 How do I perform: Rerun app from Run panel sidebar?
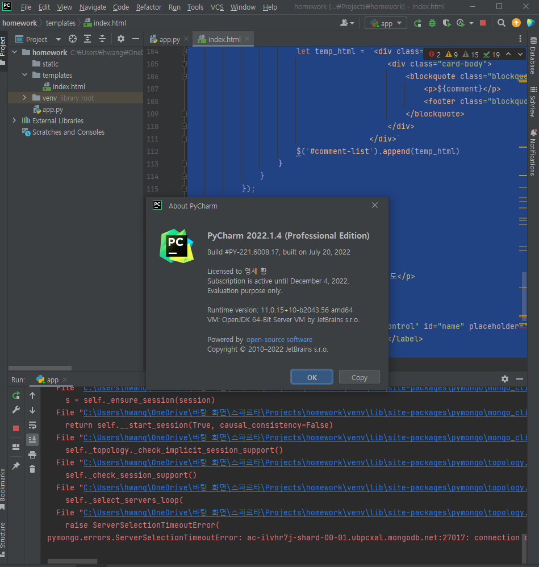[16, 395]
